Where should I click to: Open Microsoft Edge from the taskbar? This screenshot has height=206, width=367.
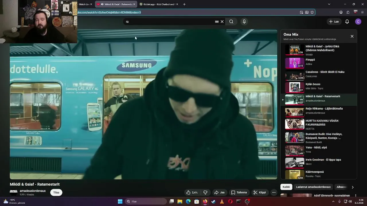pyautogui.click(x=188, y=201)
